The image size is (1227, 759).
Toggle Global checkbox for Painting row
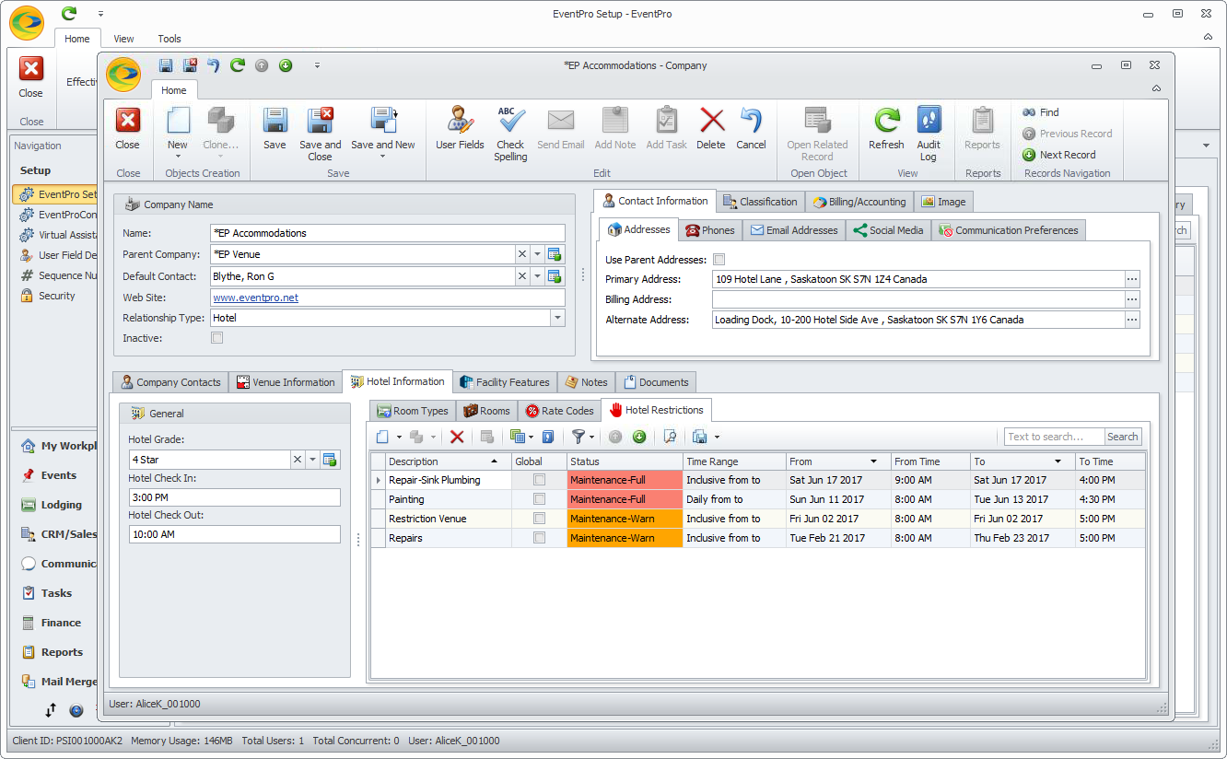point(540,499)
